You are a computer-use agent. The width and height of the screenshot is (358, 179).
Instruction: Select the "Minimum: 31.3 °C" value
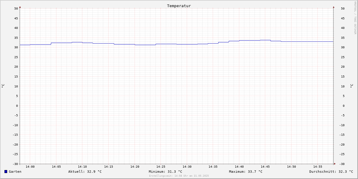point(165,172)
